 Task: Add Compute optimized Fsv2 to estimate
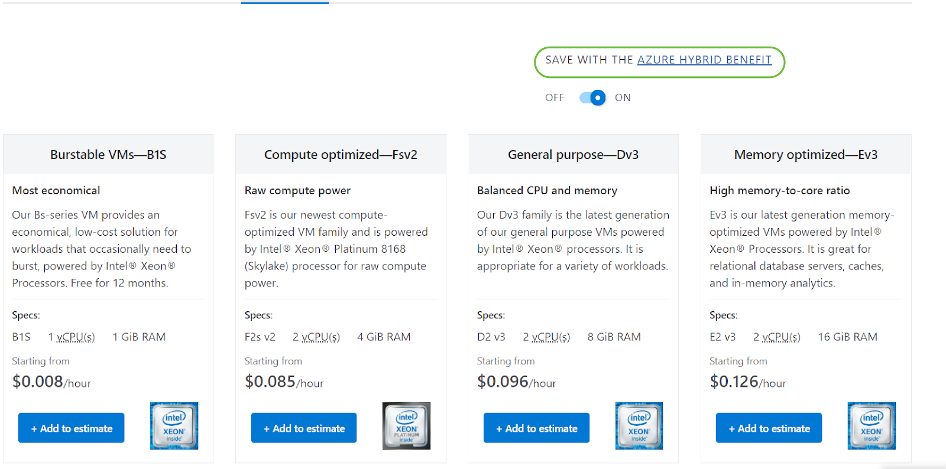pyautogui.click(x=304, y=428)
